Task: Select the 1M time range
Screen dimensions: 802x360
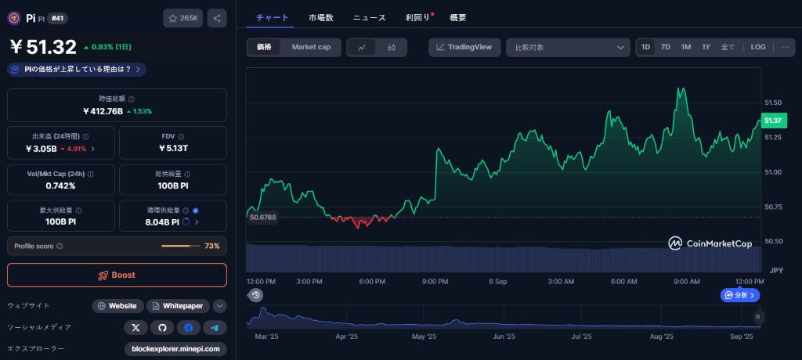Action: point(686,47)
